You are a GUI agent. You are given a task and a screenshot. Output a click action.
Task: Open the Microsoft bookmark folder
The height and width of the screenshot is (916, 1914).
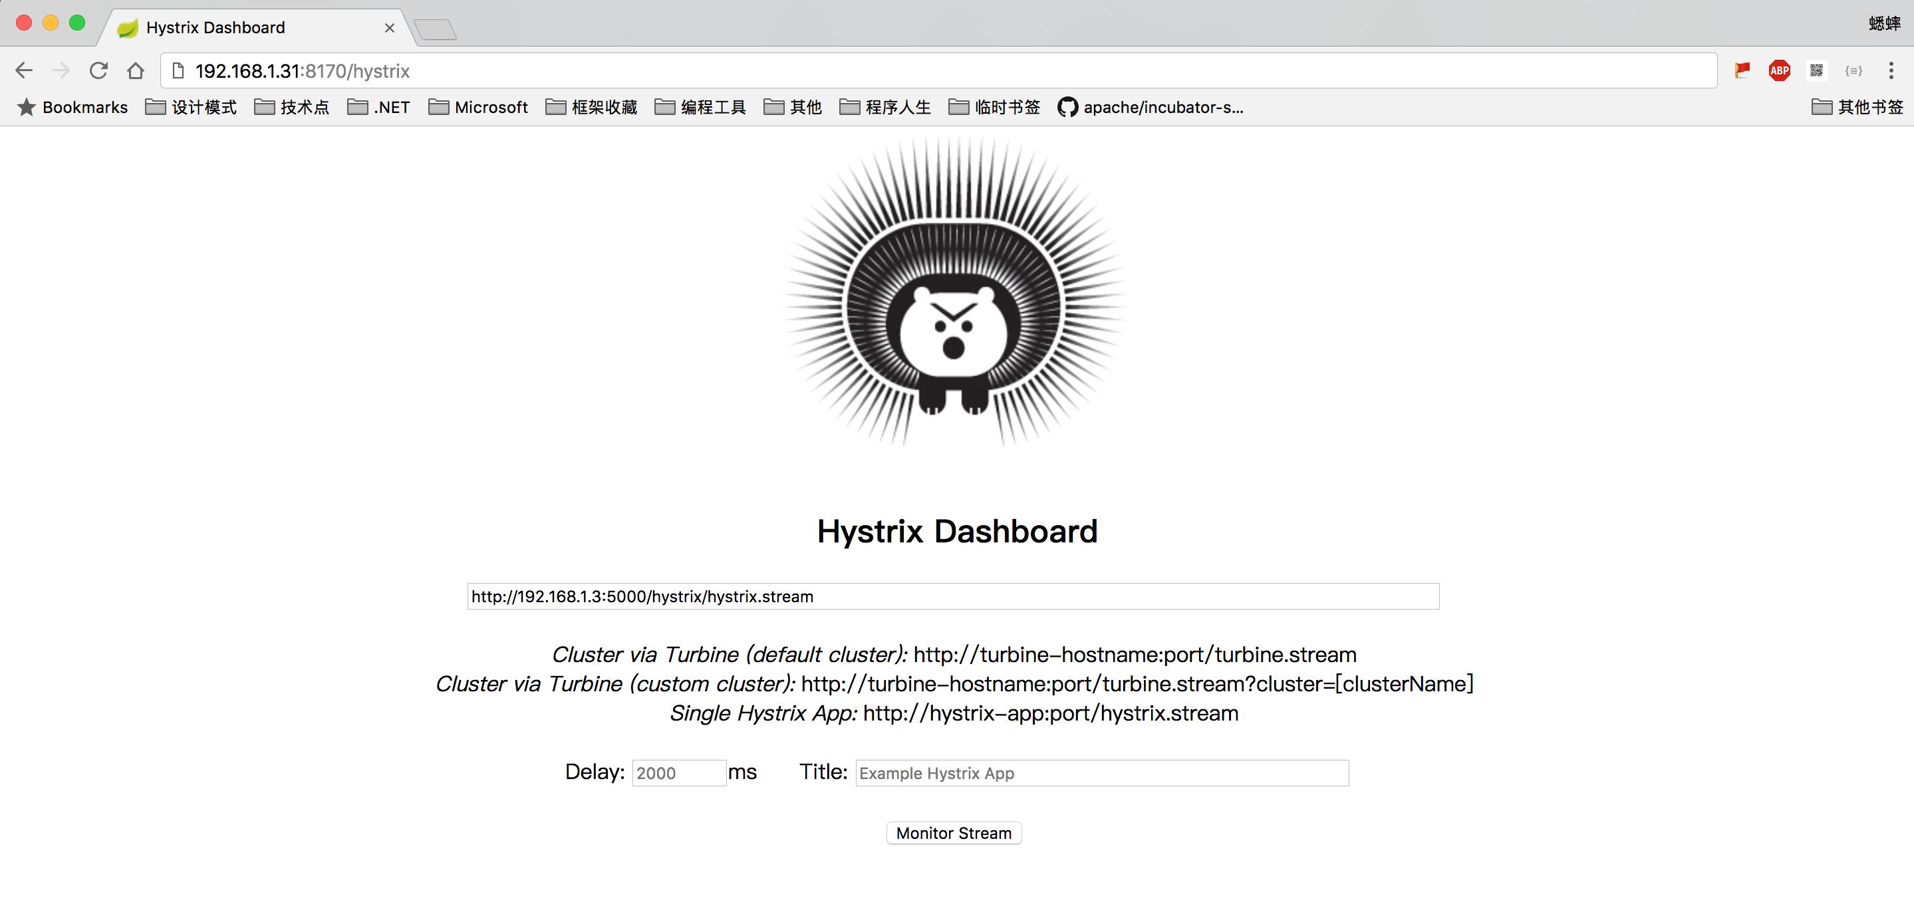coord(479,108)
